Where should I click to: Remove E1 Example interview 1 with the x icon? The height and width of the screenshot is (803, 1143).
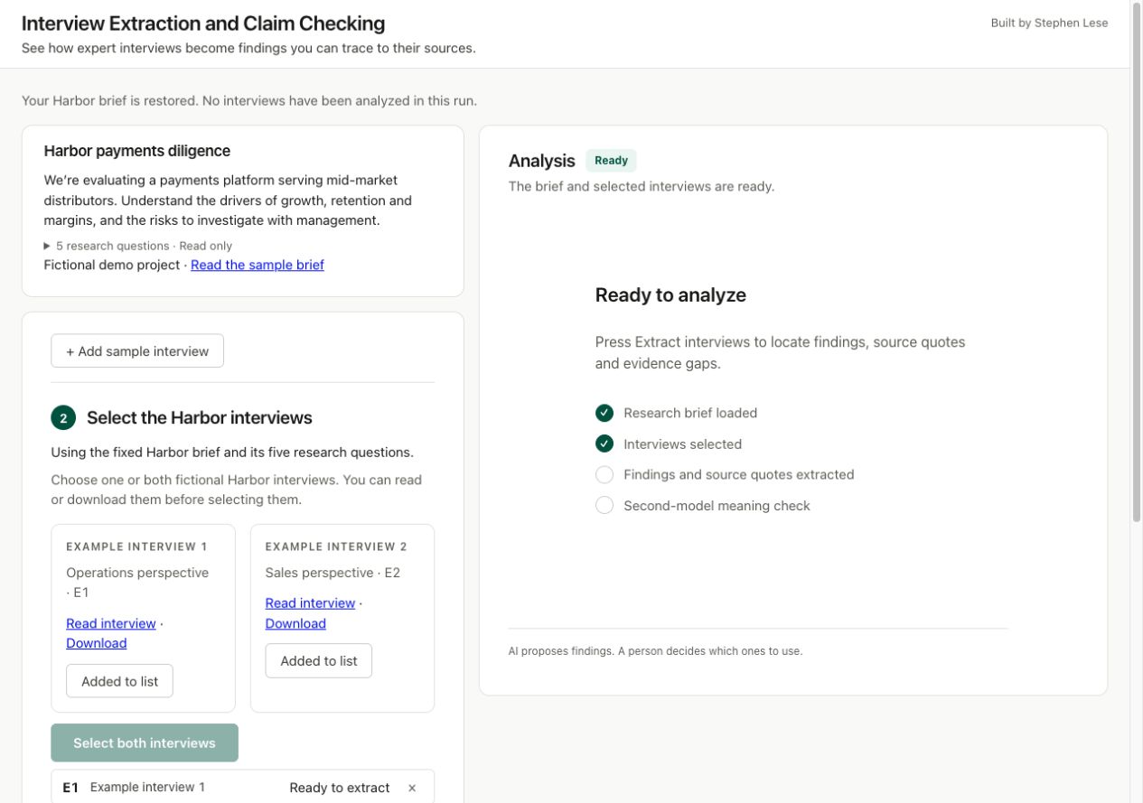[412, 788]
